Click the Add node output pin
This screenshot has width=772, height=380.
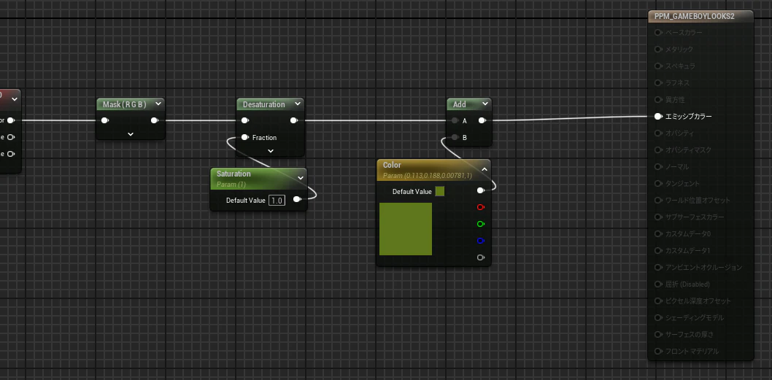click(482, 120)
